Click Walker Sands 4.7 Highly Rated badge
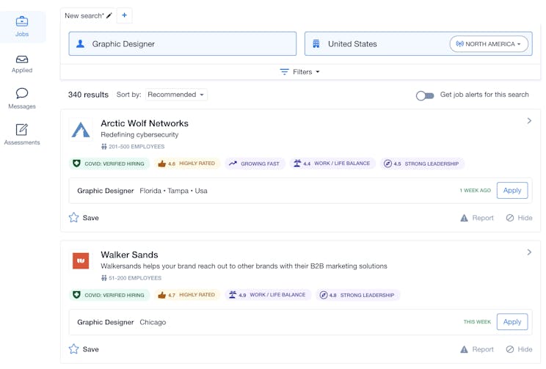The width and height of the screenshot is (546, 369). (187, 295)
